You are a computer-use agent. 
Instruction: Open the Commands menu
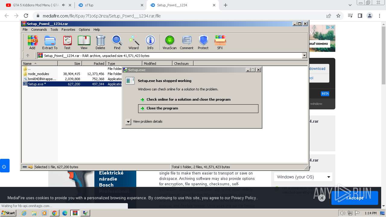click(x=39, y=30)
